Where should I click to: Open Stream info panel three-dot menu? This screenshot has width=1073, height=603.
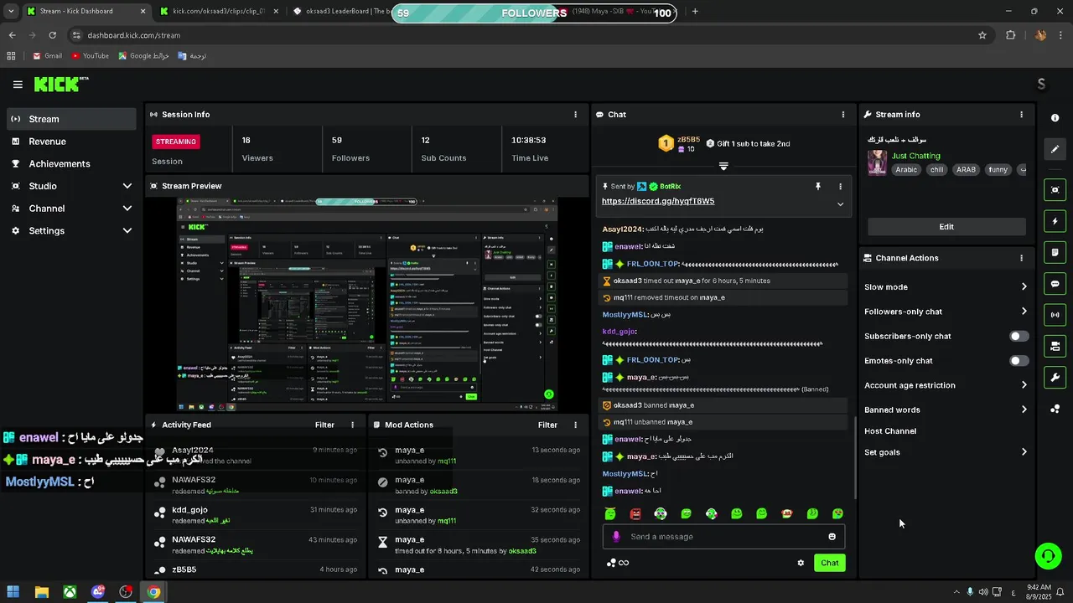pyautogui.click(x=1021, y=115)
